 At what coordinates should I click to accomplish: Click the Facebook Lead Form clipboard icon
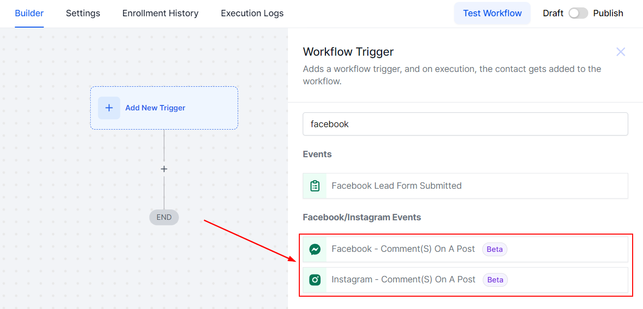315,186
